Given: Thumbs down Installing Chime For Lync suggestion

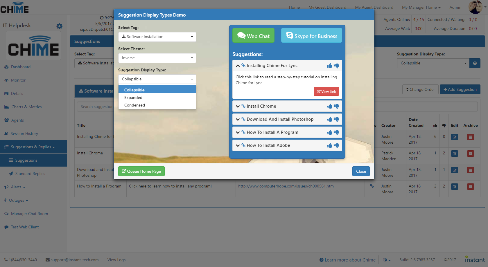Looking at the screenshot, I should (336, 66).
